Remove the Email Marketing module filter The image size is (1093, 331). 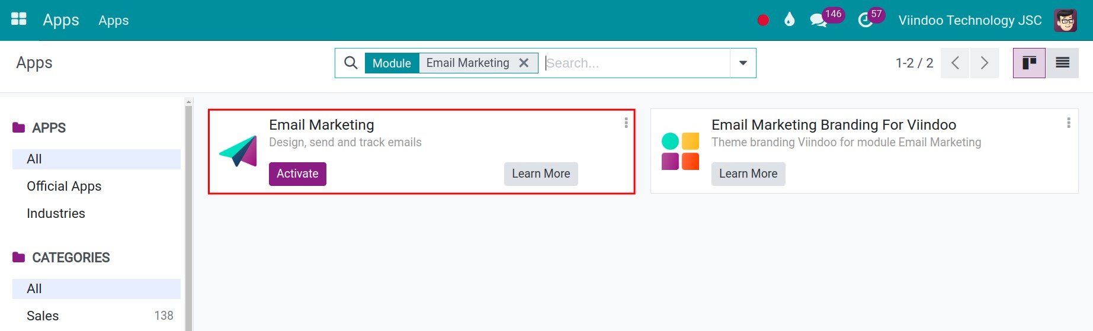pos(524,63)
